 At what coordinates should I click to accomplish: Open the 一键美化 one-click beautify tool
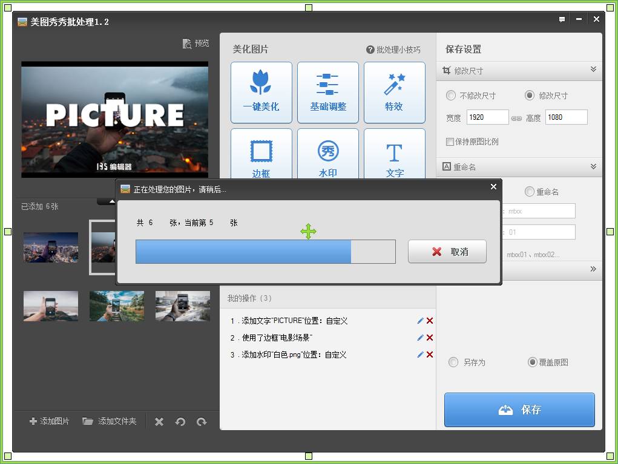click(261, 92)
